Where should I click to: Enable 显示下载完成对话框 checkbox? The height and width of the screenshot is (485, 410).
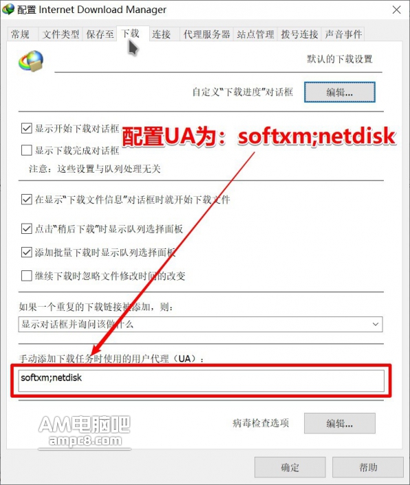click(x=27, y=150)
